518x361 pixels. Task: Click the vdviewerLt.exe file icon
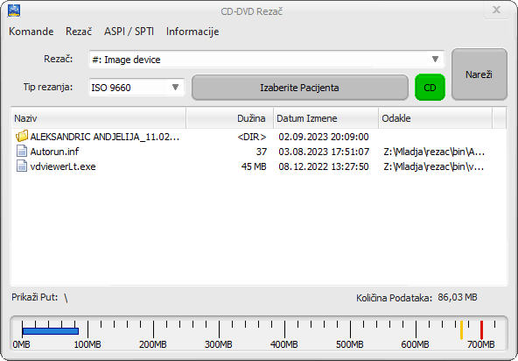[x=22, y=166]
